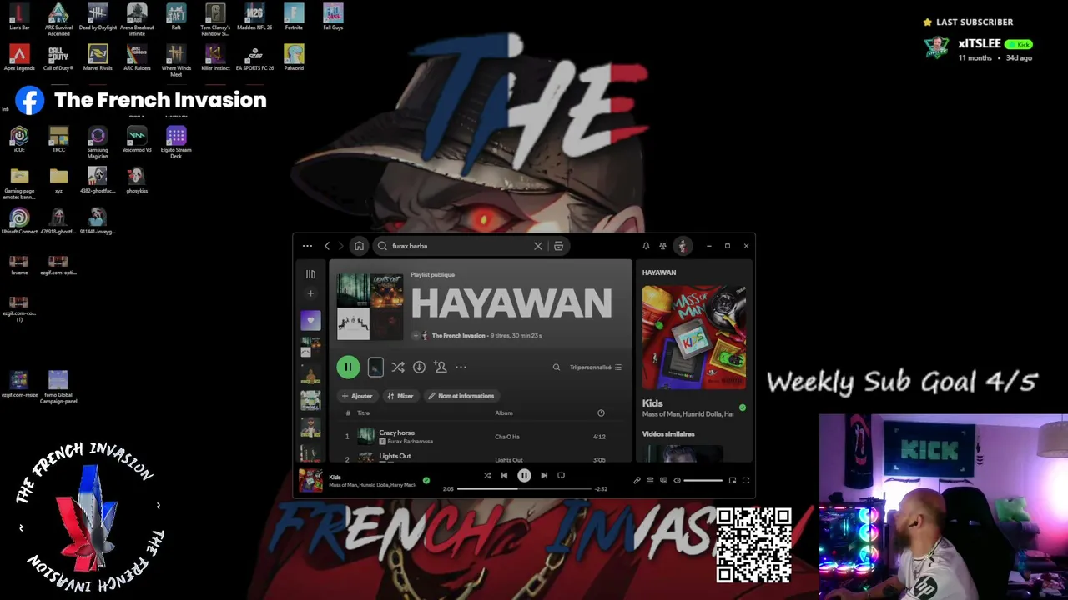Show lyrics with the microphone icon

coord(637,480)
